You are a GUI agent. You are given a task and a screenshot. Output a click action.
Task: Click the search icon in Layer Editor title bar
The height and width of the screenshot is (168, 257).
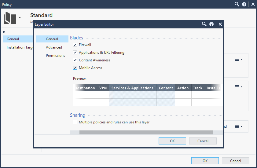coord(204,24)
